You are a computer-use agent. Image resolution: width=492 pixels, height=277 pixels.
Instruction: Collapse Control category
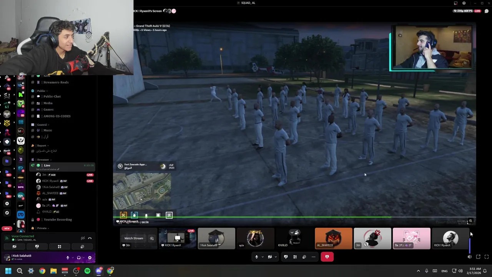[43, 125]
